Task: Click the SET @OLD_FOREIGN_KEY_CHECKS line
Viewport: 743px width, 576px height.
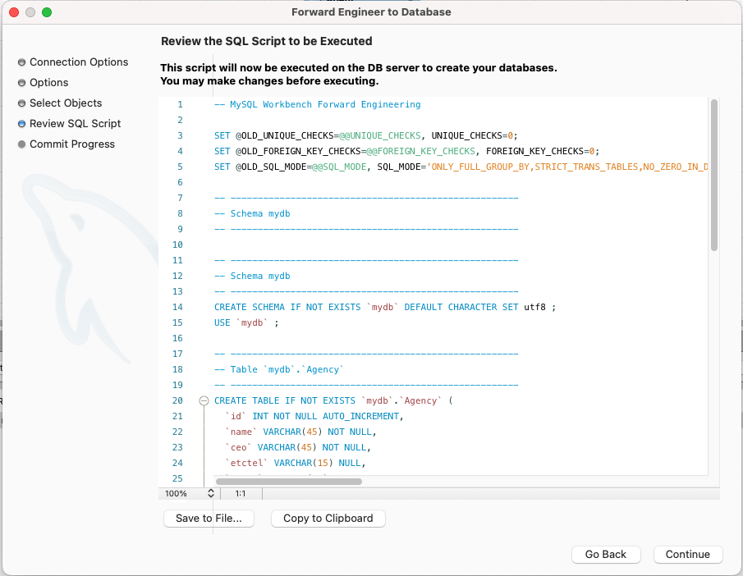Action: (406, 151)
